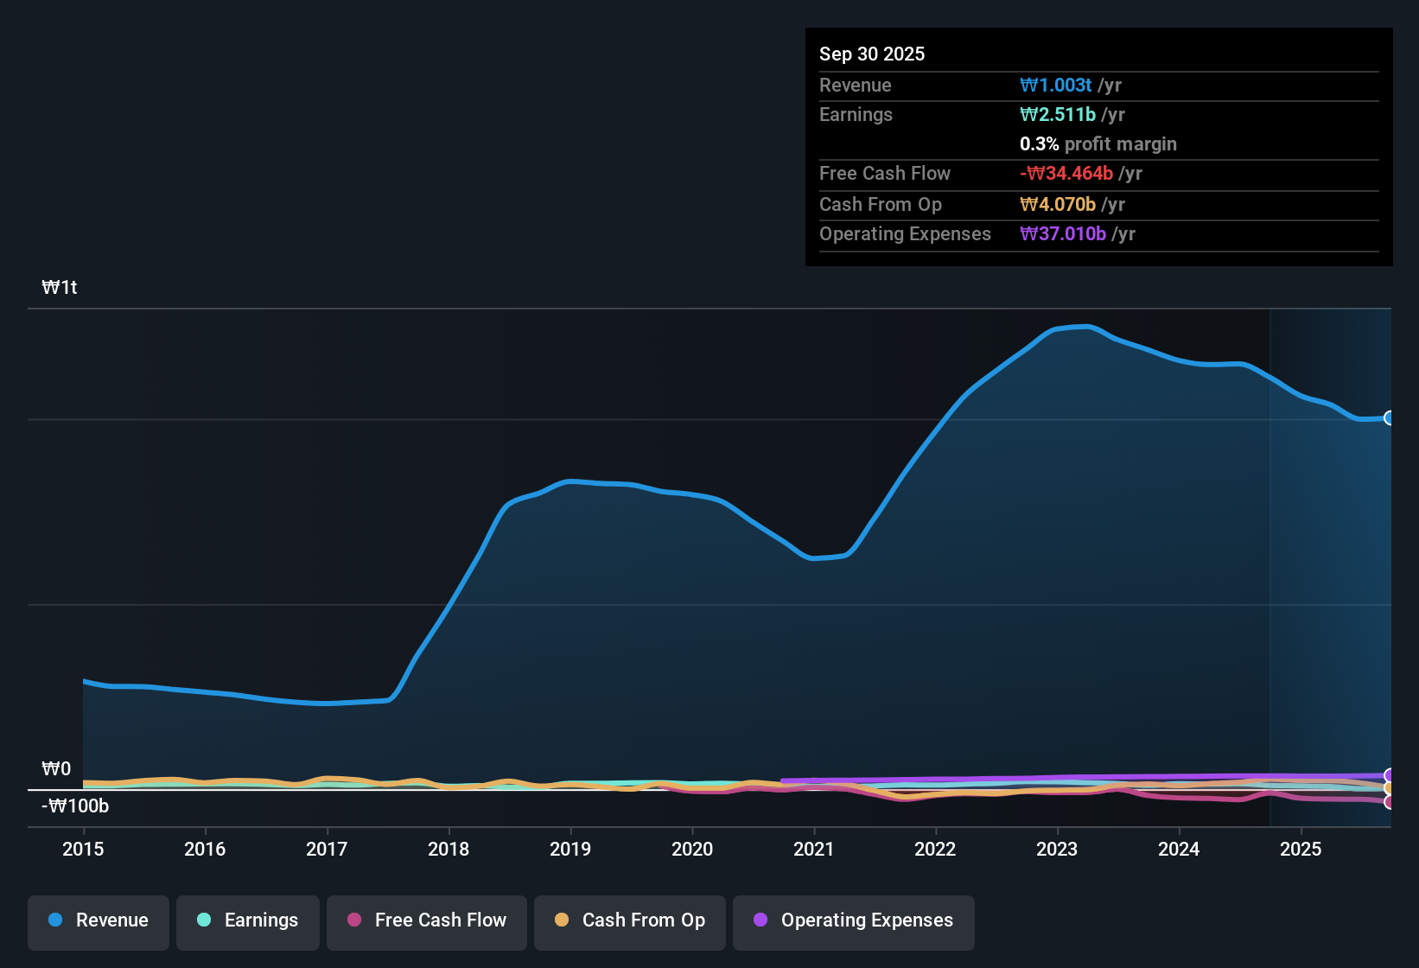Select the blue Revenue dot icon in legend

pos(54,920)
